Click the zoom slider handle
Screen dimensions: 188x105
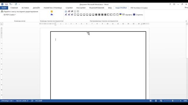coord(173,101)
